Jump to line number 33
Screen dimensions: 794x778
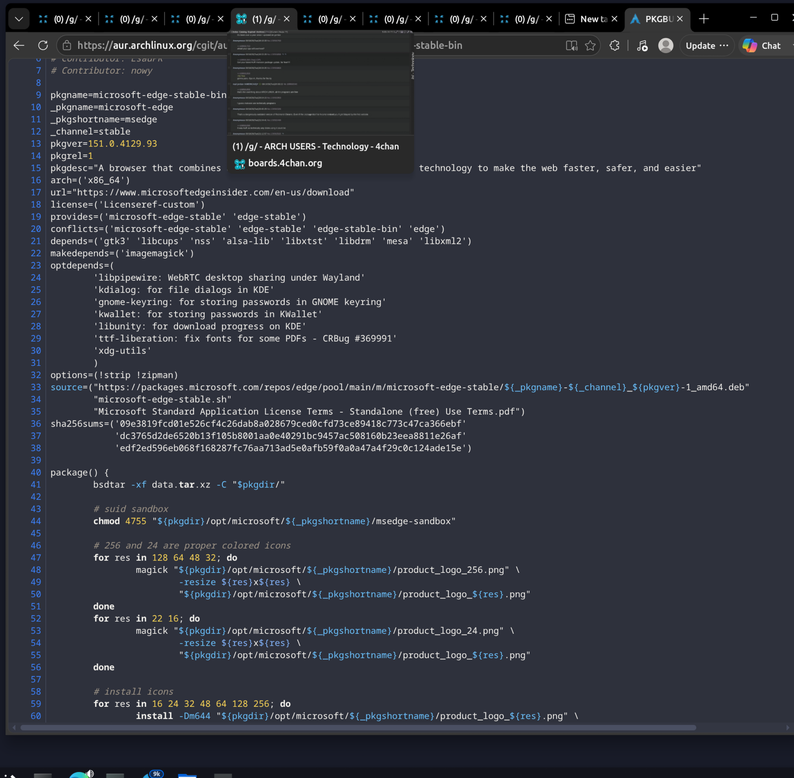coord(36,387)
